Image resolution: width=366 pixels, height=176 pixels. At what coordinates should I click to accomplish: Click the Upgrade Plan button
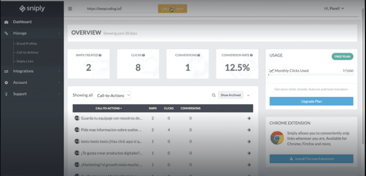(x=311, y=101)
